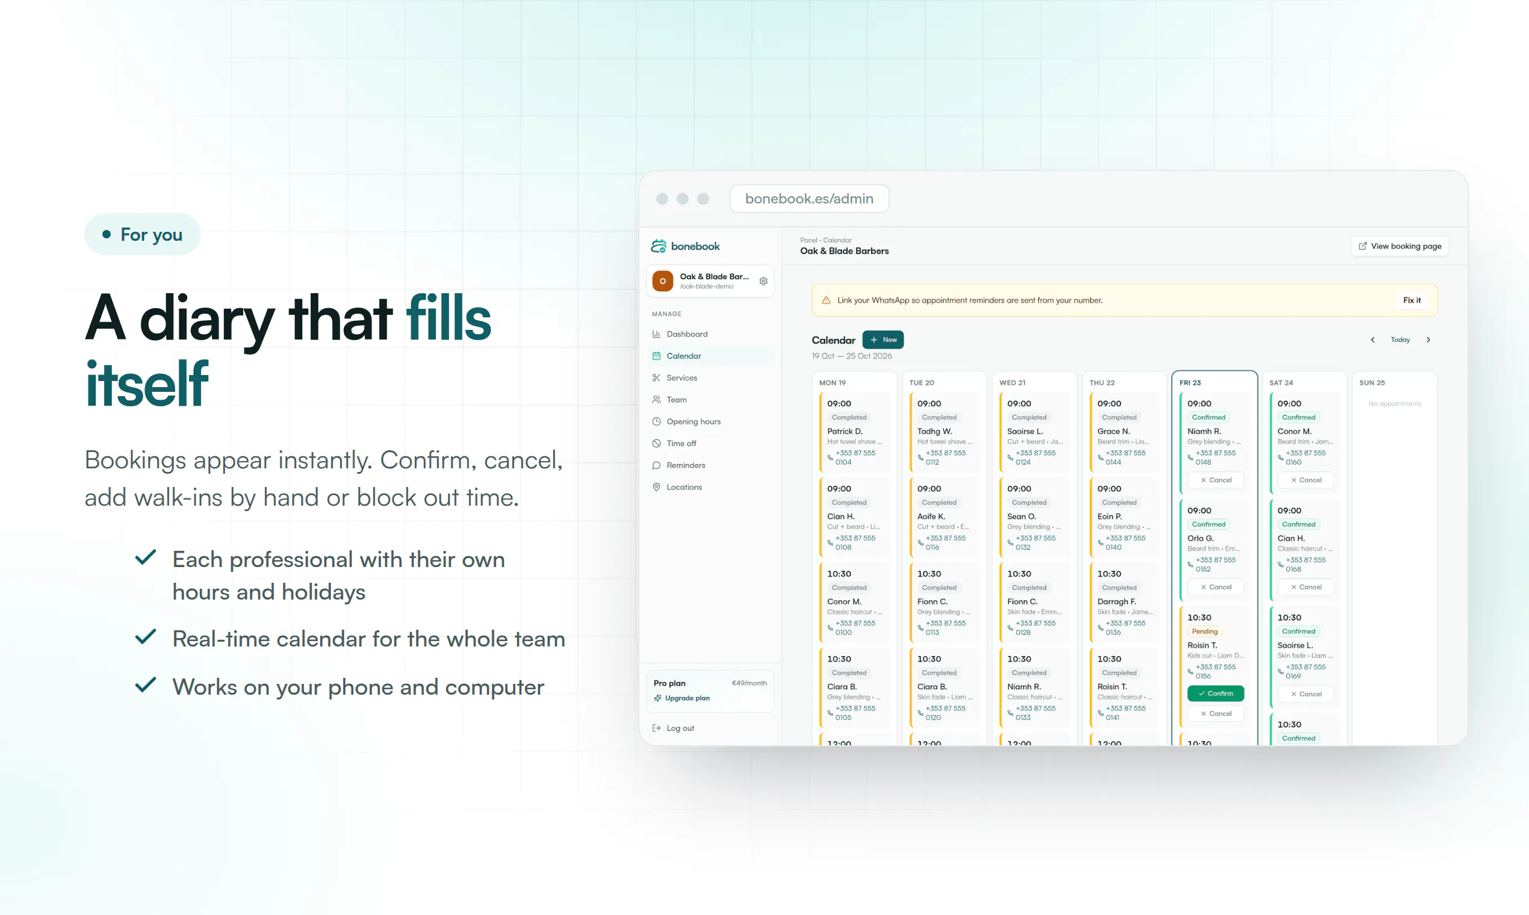Image resolution: width=1529 pixels, height=915 pixels.
Task: Click phone icon on Orla G. card
Action: [x=1191, y=564]
